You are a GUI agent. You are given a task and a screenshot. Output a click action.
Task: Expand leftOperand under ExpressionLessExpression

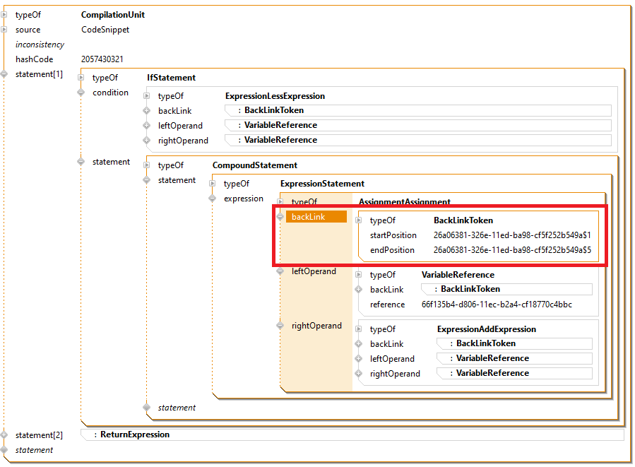pyautogui.click(x=147, y=126)
